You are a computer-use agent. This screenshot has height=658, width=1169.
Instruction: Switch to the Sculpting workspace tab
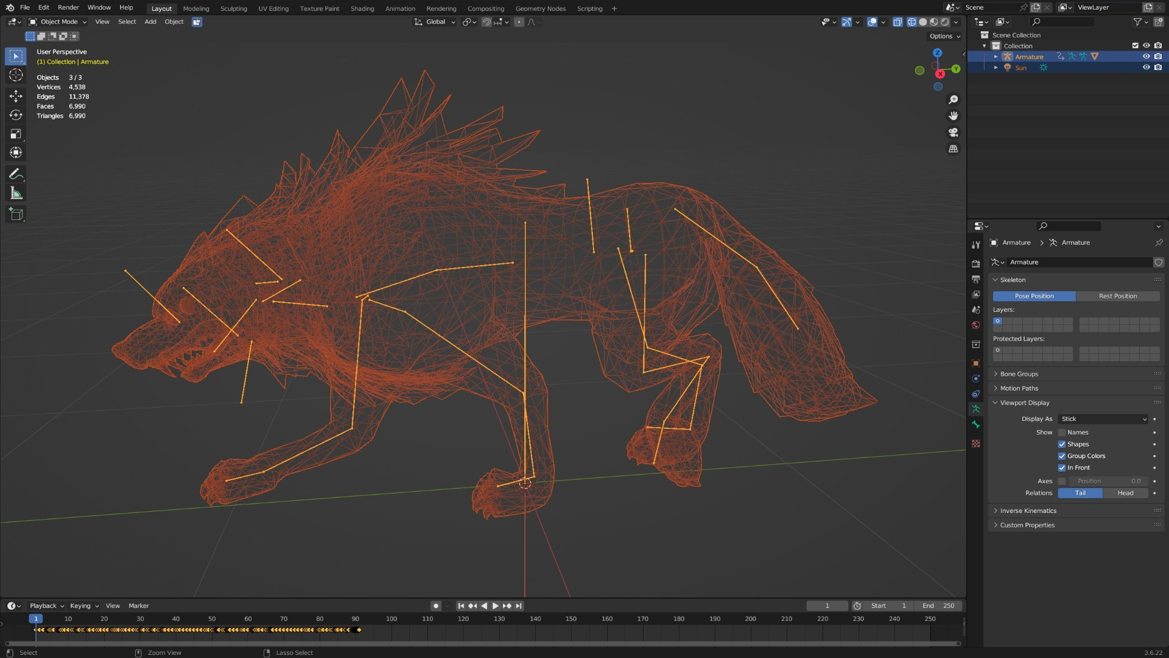coord(234,9)
